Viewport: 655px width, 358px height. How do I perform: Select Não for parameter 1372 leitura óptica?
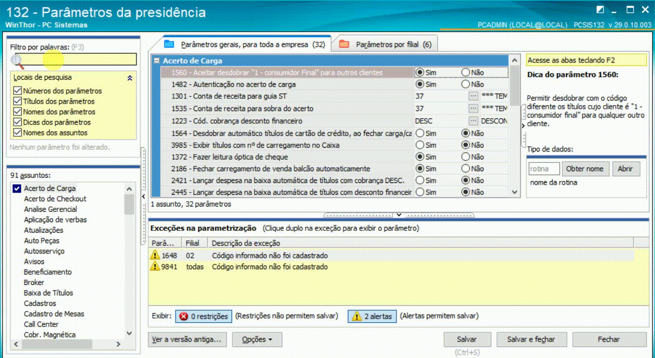pos(466,156)
